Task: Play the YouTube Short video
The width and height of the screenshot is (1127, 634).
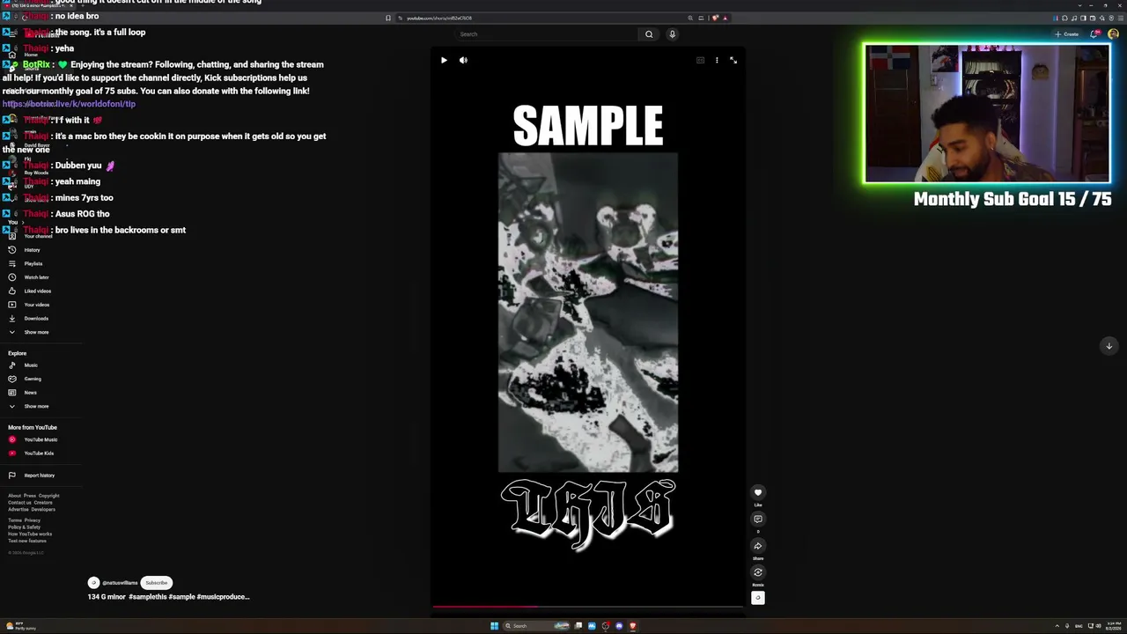Action: pos(444,60)
